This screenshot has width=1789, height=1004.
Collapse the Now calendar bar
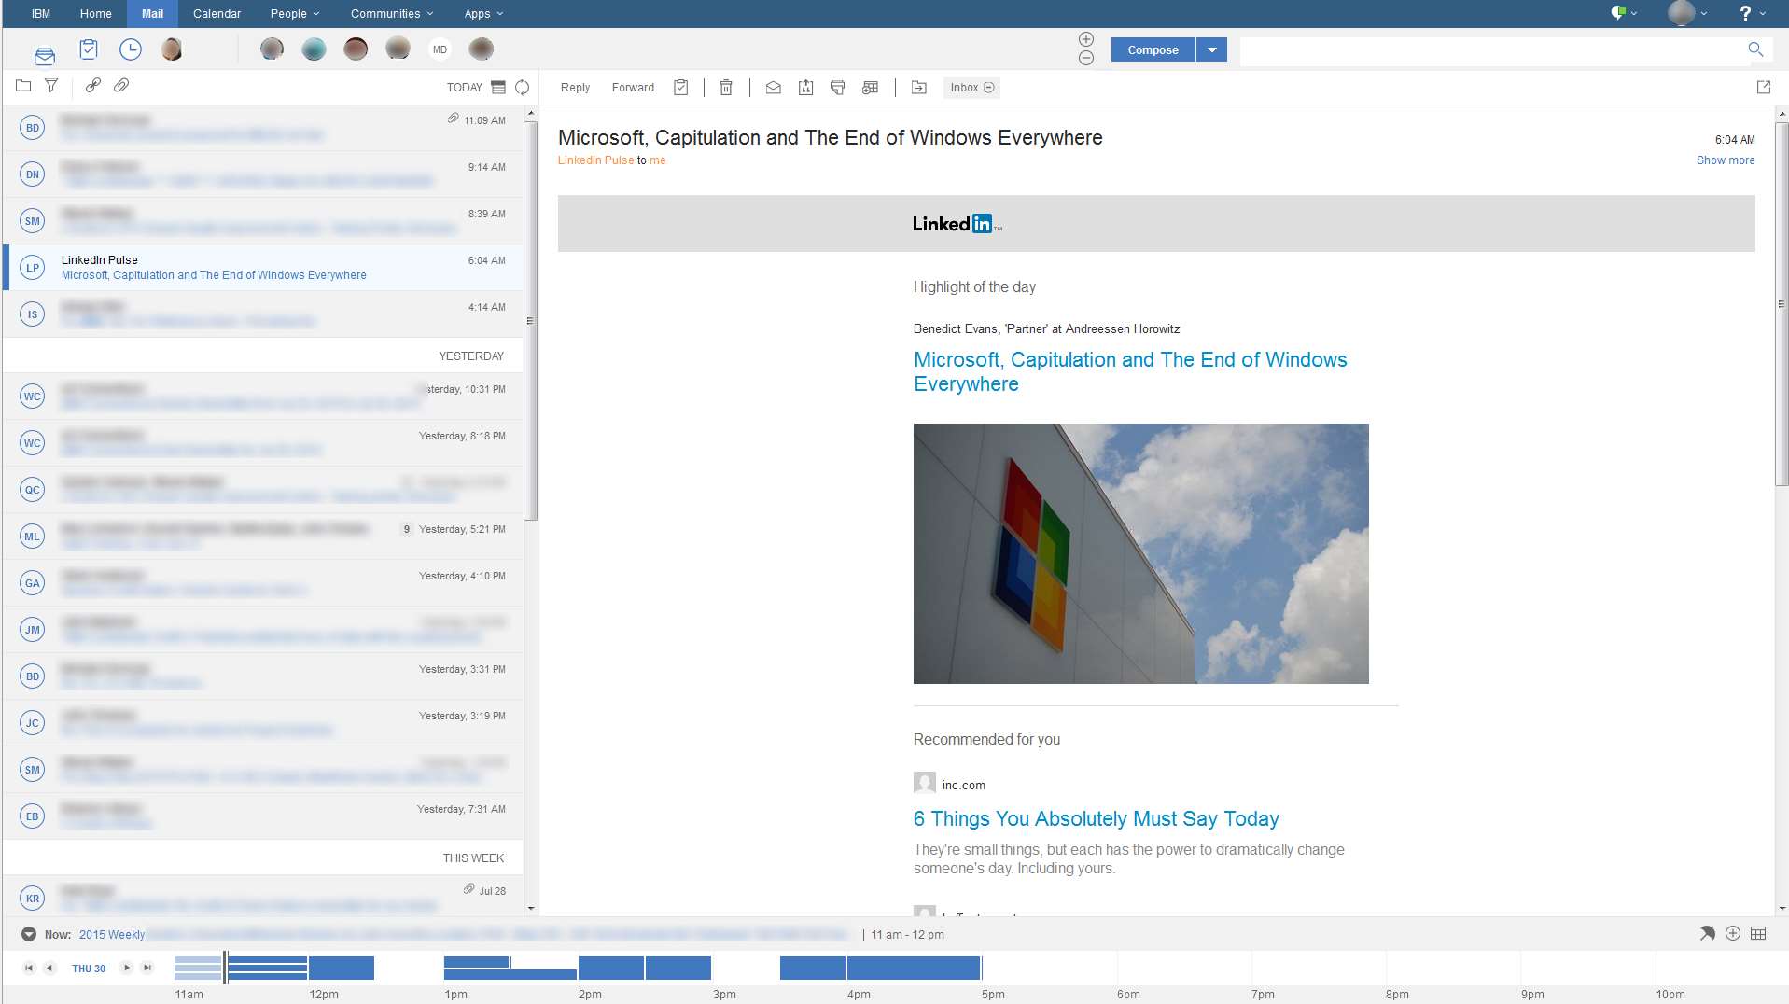29,934
